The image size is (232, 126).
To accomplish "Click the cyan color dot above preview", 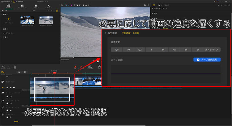I will click(66, 5).
